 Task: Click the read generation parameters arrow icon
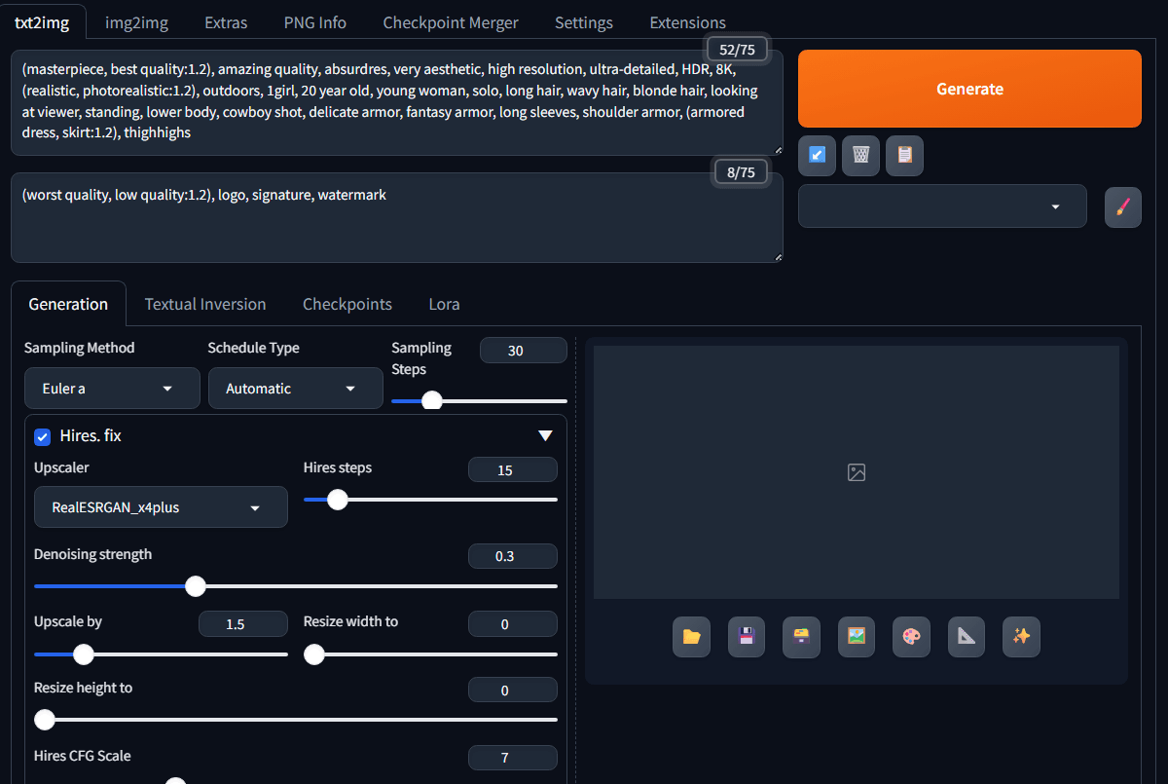point(817,155)
